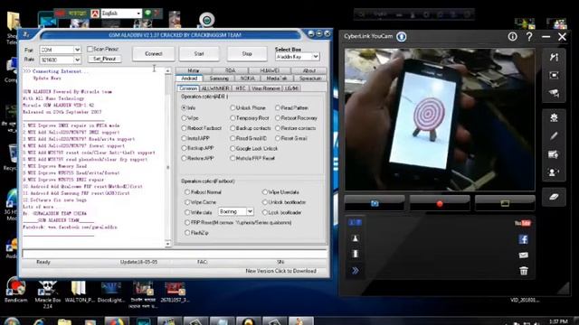Click YouCam full-screen view icon

coord(554,75)
